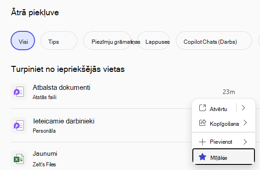Select the Tips filter pill
The width and height of the screenshot is (260, 170).
pyautogui.click(x=59, y=41)
